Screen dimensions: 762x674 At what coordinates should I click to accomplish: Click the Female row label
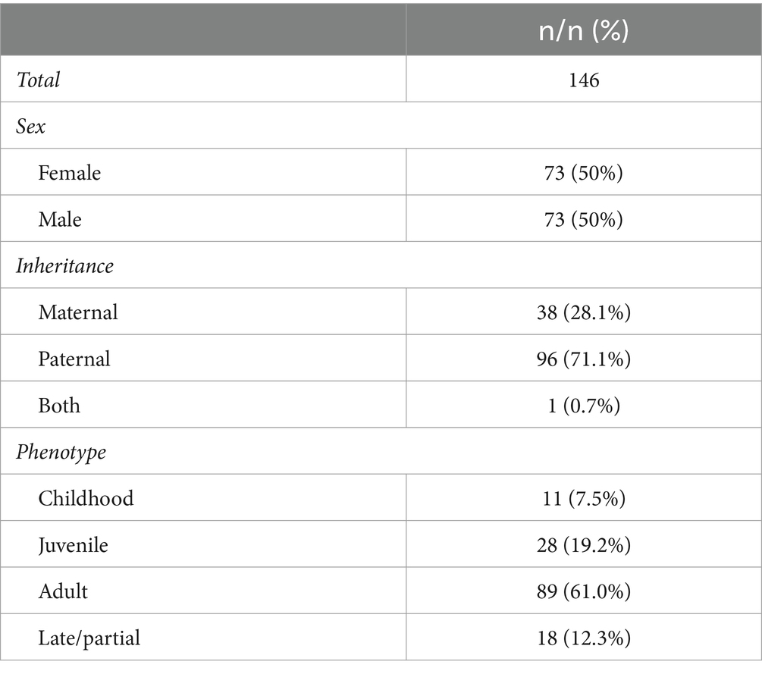[70, 173]
